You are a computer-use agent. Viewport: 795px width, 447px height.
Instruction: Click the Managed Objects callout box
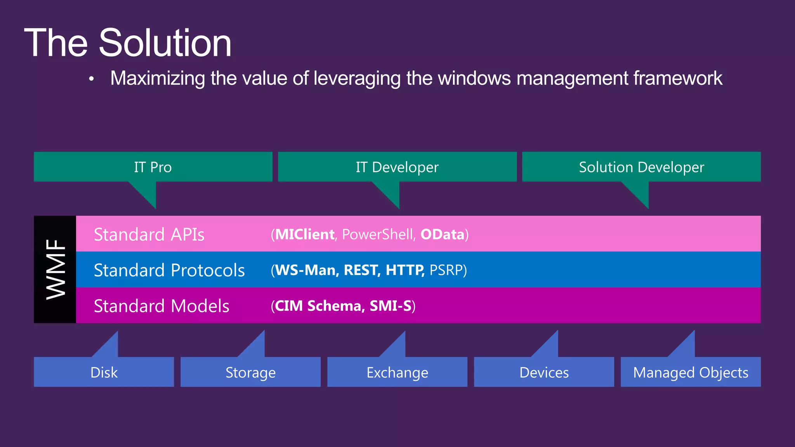point(691,372)
